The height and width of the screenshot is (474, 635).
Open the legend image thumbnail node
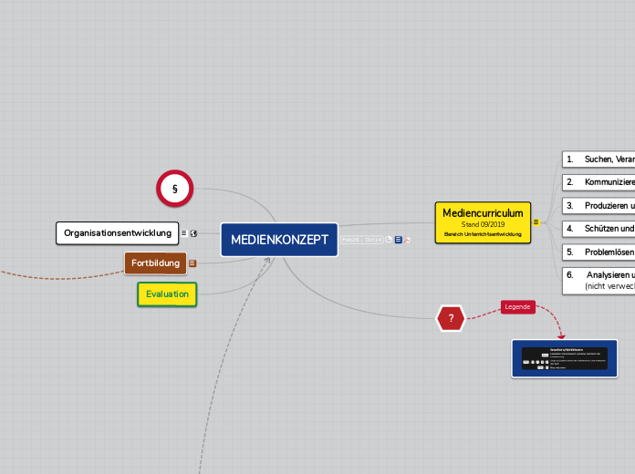(x=565, y=358)
